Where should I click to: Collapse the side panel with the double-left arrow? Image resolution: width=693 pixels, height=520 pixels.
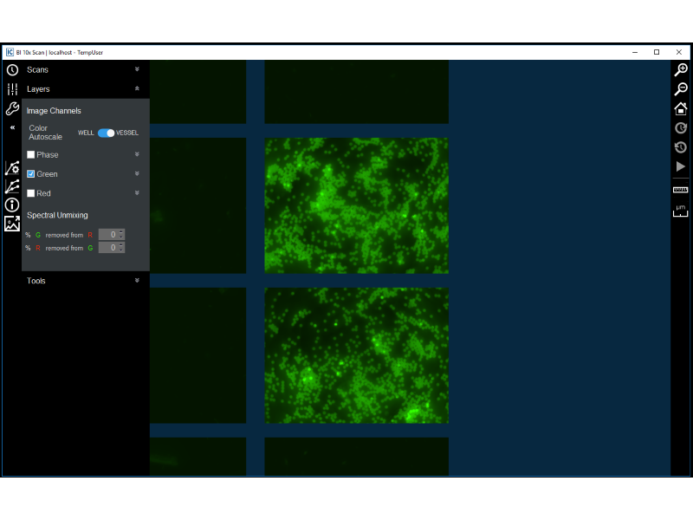pos(12,127)
